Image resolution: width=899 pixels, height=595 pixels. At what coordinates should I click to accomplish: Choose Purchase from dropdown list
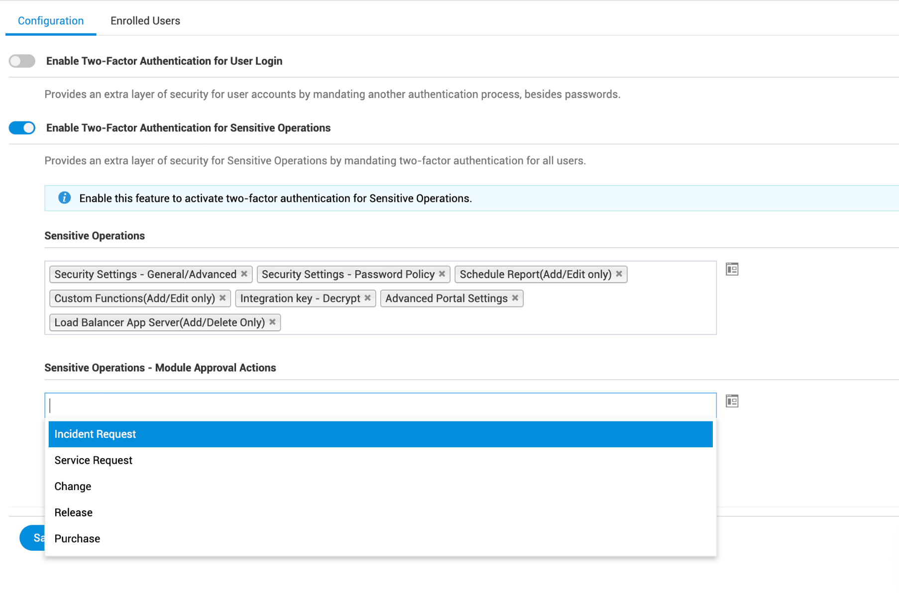[380, 539]
